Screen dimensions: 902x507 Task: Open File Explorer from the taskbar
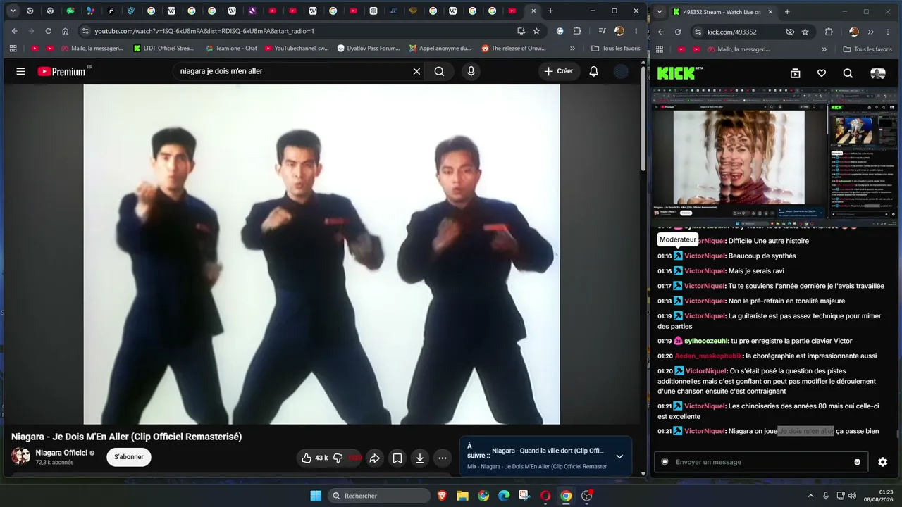coord(462,496)
